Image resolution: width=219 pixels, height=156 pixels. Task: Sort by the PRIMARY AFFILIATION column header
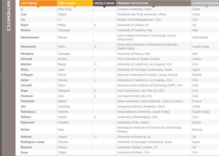coord(153,3)
